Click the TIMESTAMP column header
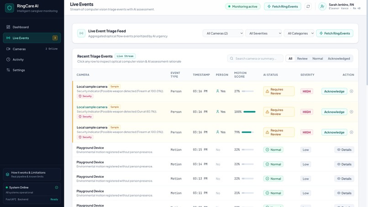 [201, 75]
